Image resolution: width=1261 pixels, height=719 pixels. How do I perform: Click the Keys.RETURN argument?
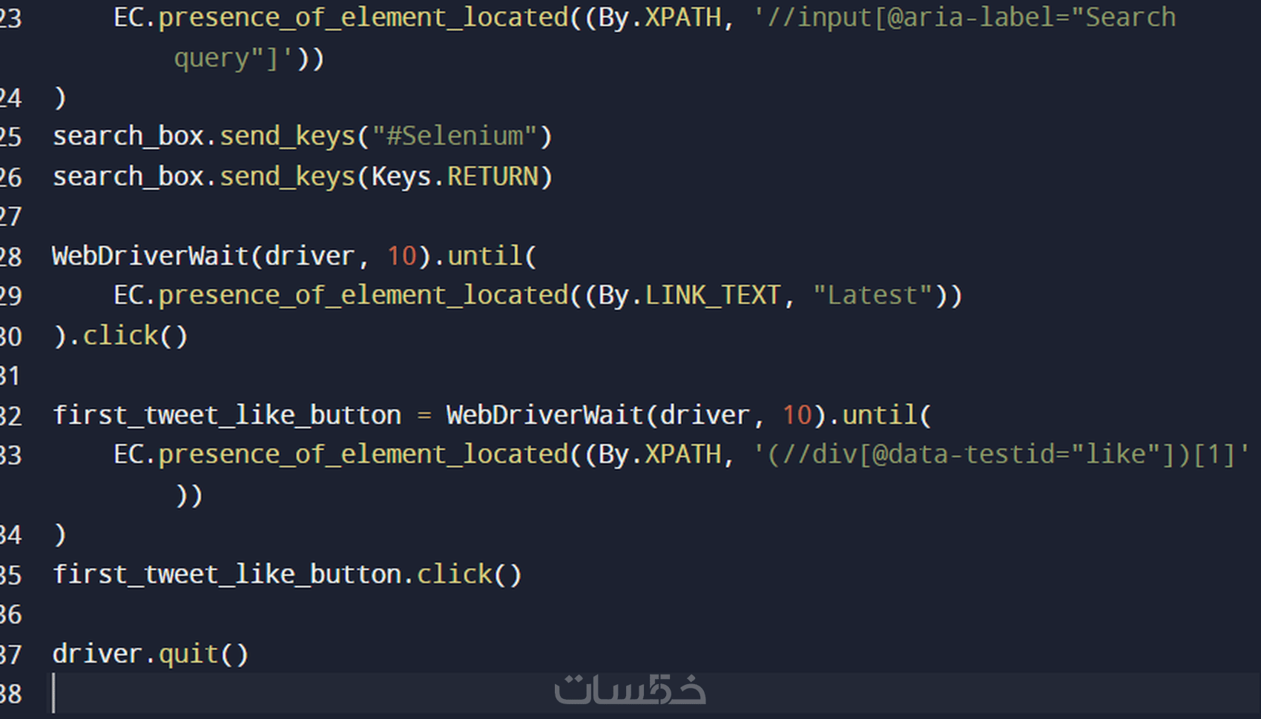point(455,176)
